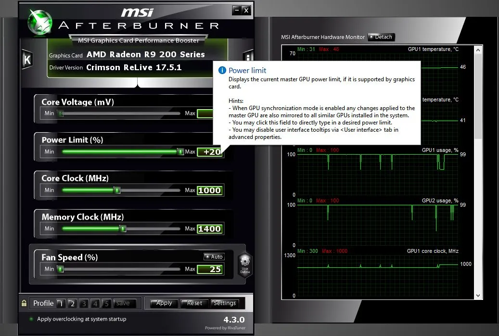Click the GPU1 temperature graph label
Viewport: 499px width, 336px height.
[x=433, y=50]
